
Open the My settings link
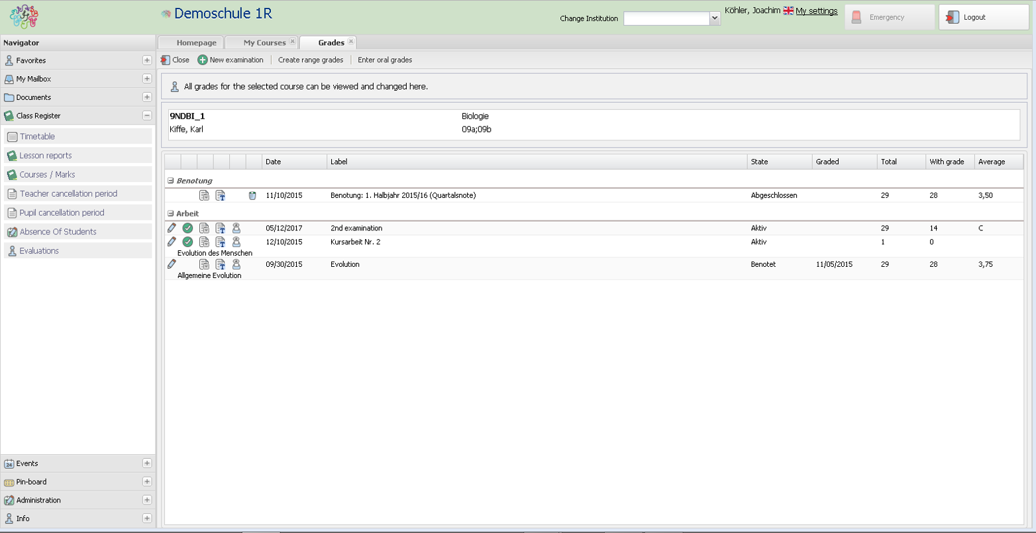tap(816, 11)
